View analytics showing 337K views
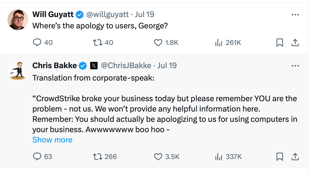316x174 pixels. [228, 156]
